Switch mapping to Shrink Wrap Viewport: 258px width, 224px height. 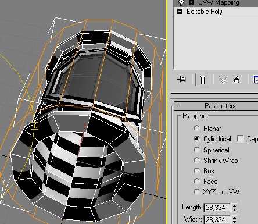[196, 160]
